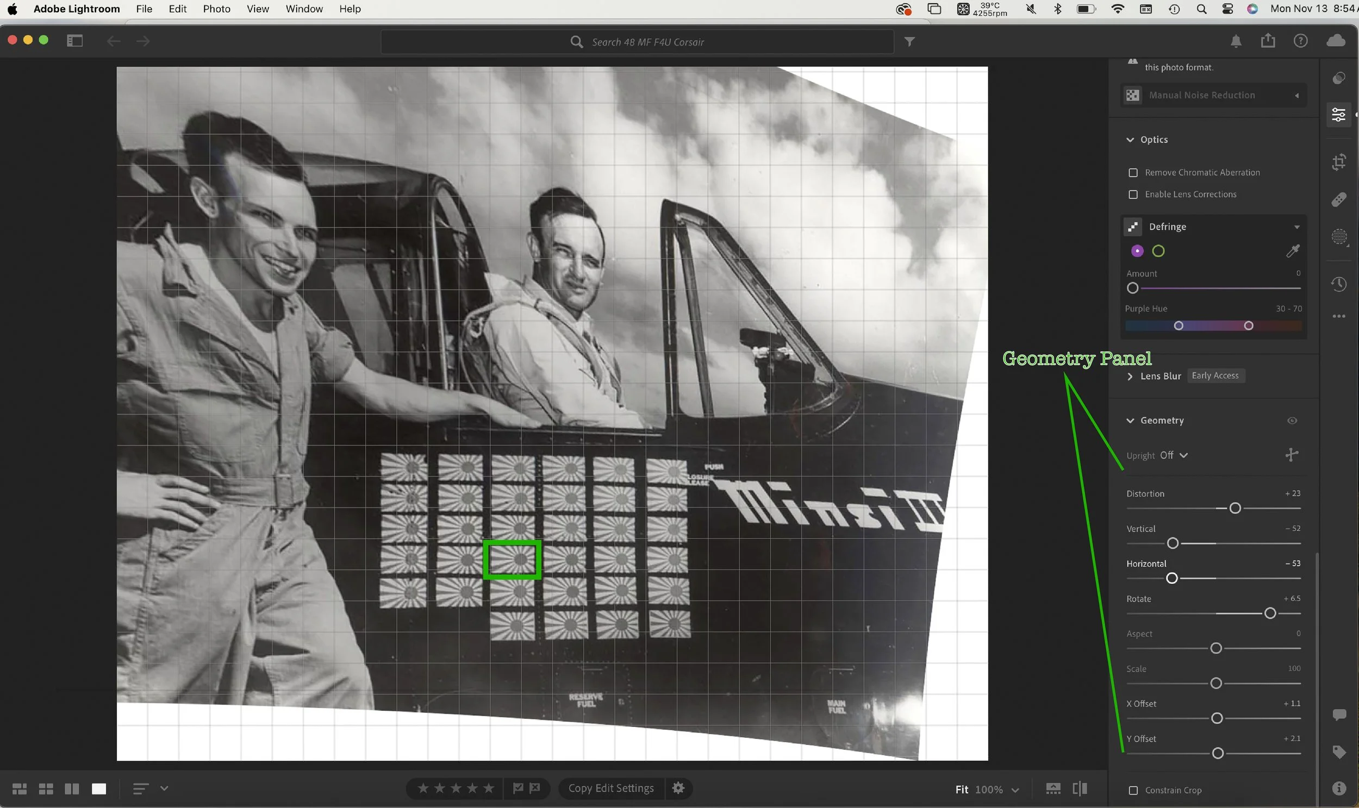Check Enable Lens Corrections
The height and width of the screenshot is (808, 1359).
[1133, 195]
